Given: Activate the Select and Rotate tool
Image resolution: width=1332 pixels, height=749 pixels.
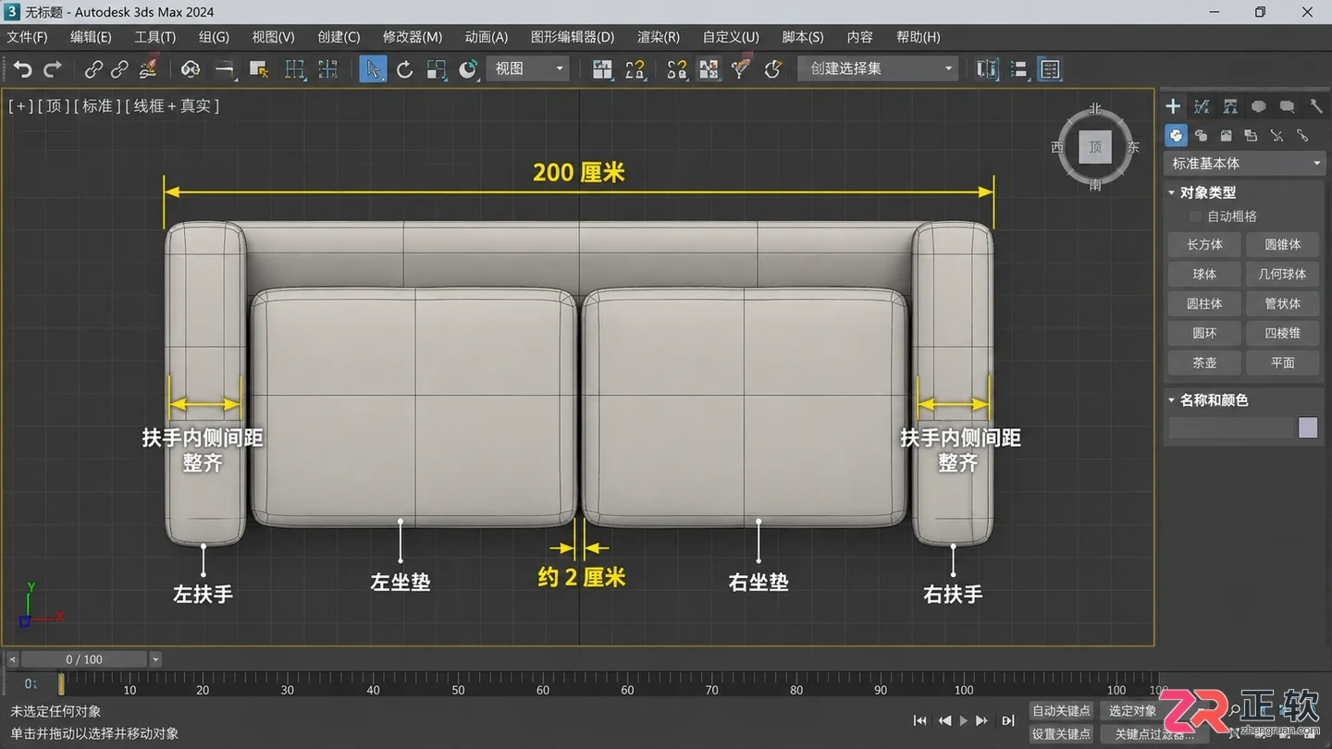Looking at the screenshot, I should 405,69.
